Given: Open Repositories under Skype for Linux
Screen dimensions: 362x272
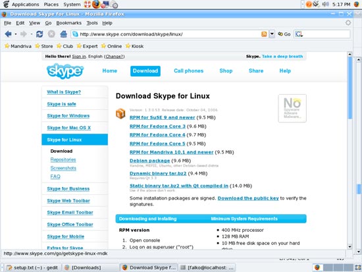Looking at the screenshot, I should point(63,159).
